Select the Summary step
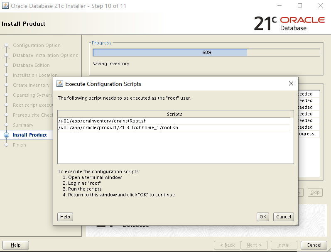Viewport: 331px width, 252px height. tap(23, 125)
